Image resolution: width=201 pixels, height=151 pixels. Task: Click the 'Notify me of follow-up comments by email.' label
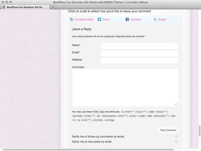pyautogui.click(x=98, y=137)
